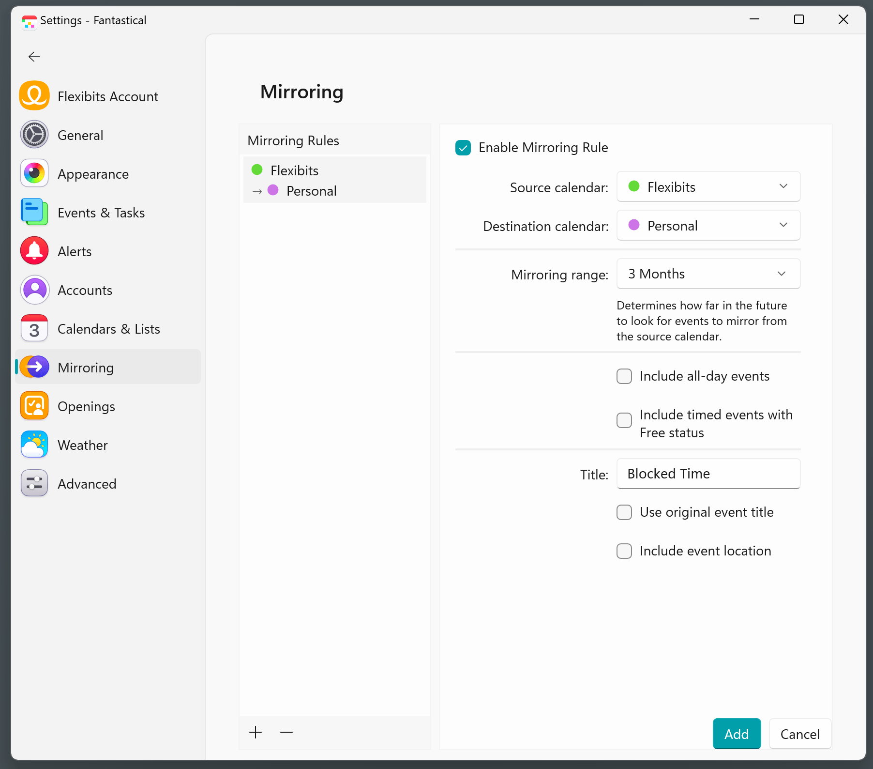Click the Events & Tasks icon

34,212
